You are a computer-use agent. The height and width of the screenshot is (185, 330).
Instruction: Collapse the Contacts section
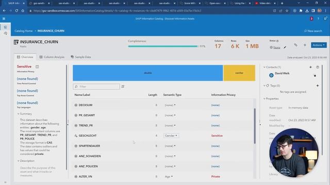point(265,67)
